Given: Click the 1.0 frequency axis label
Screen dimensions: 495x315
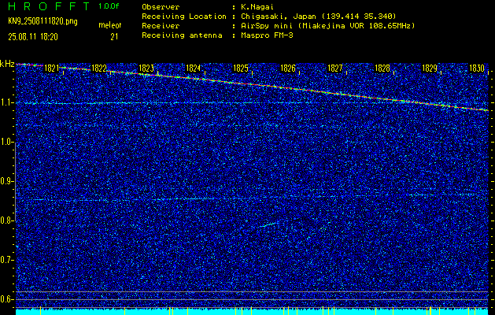Looking at the screenshot, I should pyautogui.click(x=6, y=143).
